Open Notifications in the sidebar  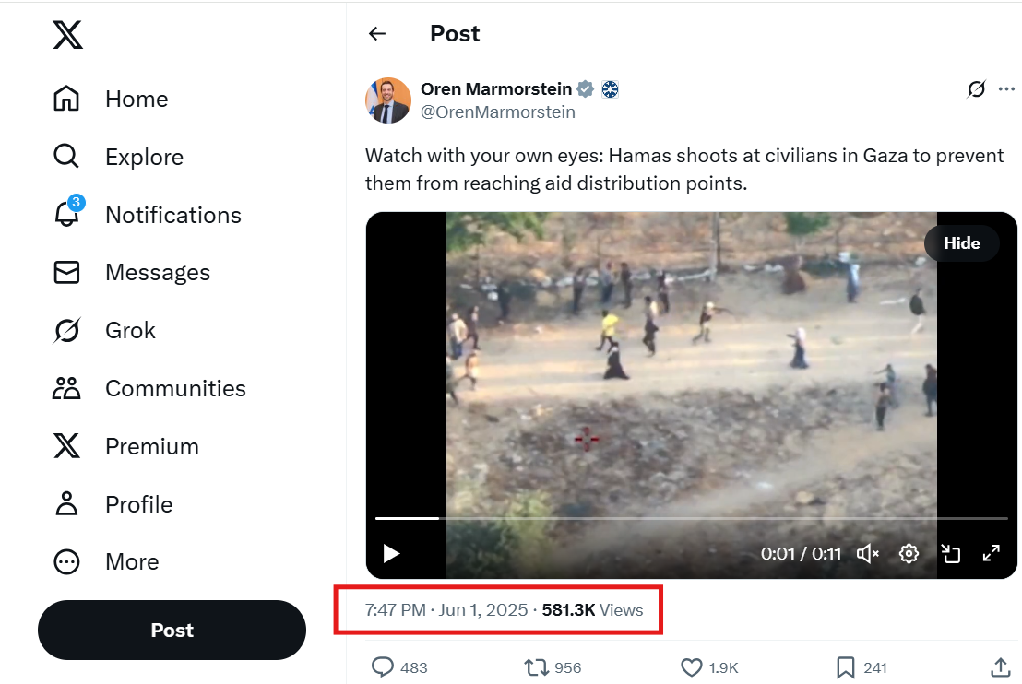point(172,215)
